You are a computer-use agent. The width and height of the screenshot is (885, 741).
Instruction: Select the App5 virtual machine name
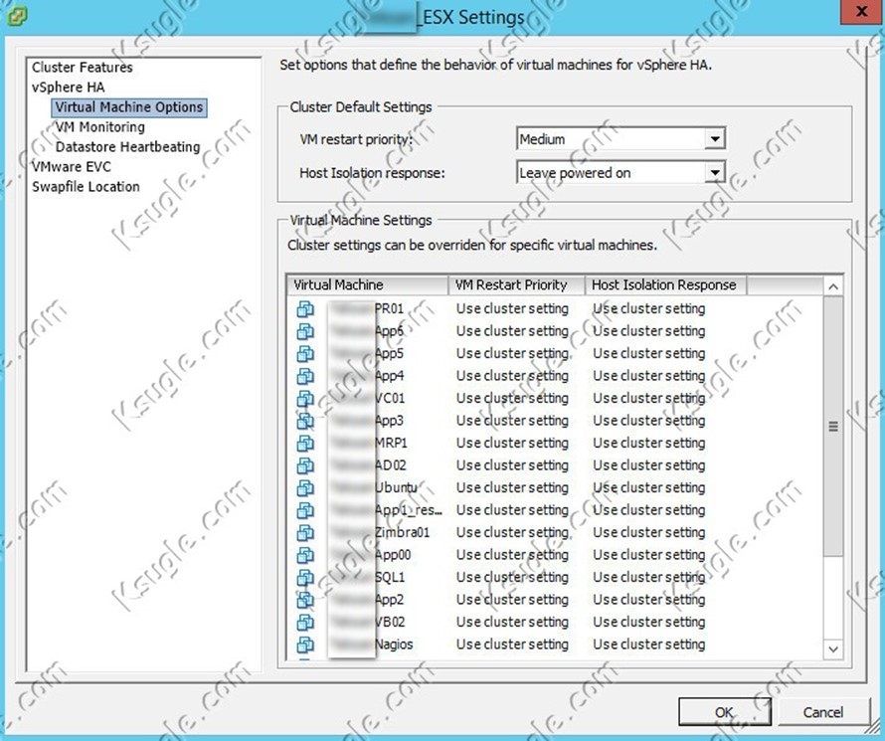click(390, 354)
